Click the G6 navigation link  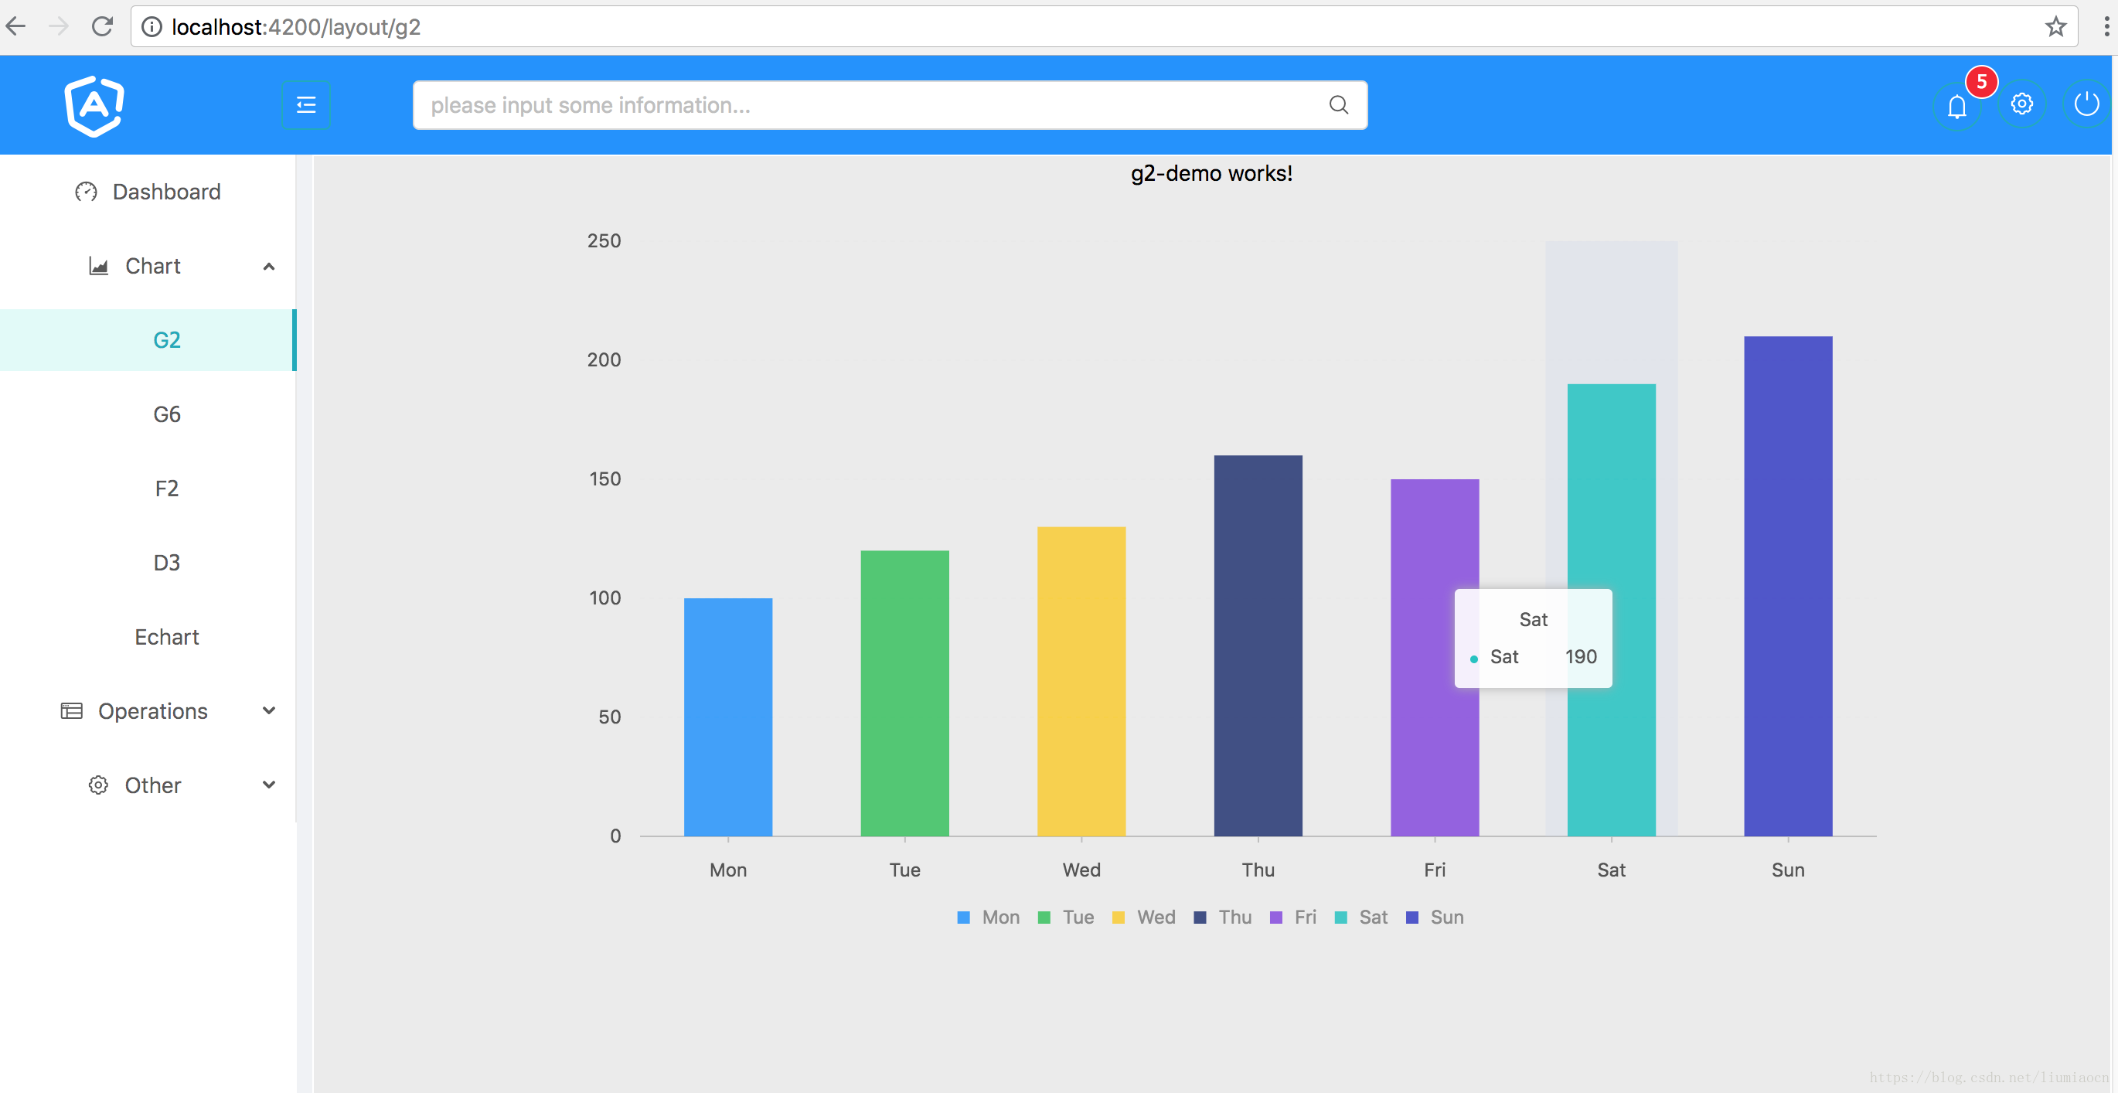point(166,413)
